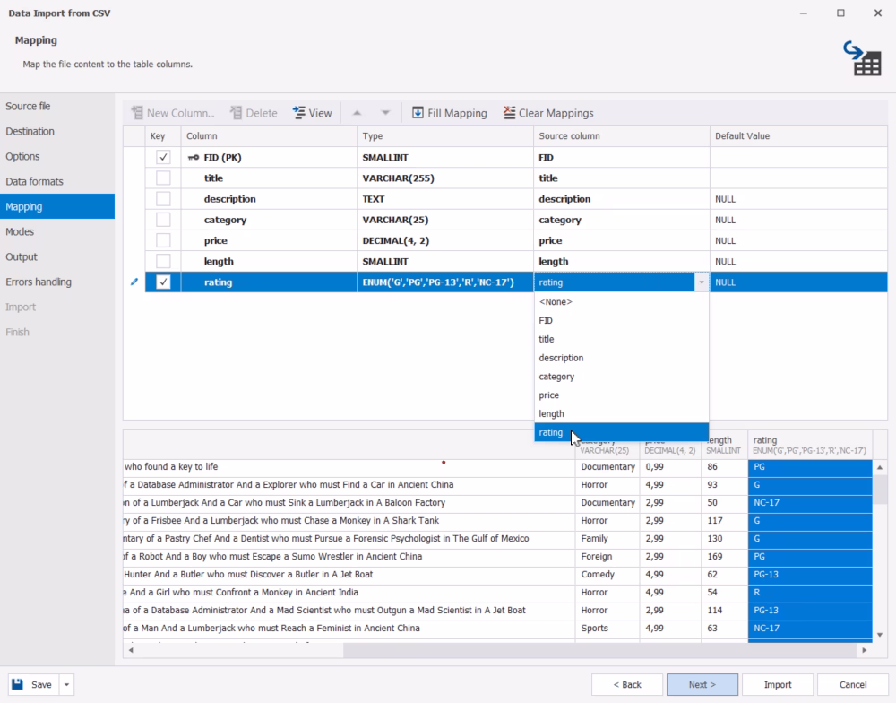Click Fill Mapping button
This screenshot has height=703, width=896.
(x=450, y=113)
